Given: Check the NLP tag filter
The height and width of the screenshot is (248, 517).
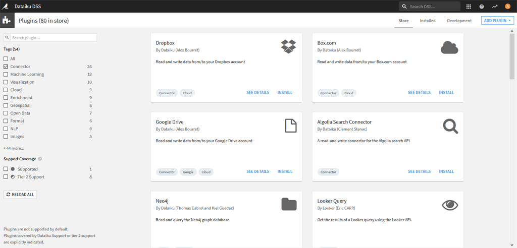Looking at the screenshot, I should (x=6, y=129).
